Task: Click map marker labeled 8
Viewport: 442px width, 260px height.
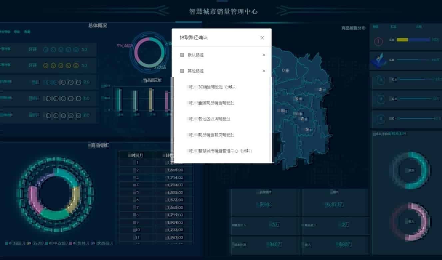Action: [x=284, y=111]
